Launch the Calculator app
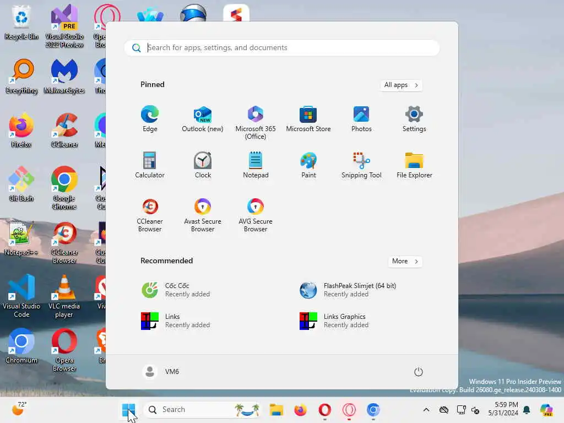The height and width of the screenshot is (423, 564). pos(150,165)
